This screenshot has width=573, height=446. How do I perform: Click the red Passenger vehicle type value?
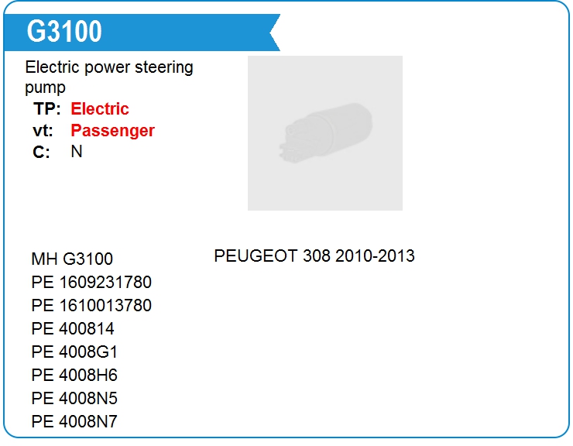click(x=112, y=131)
